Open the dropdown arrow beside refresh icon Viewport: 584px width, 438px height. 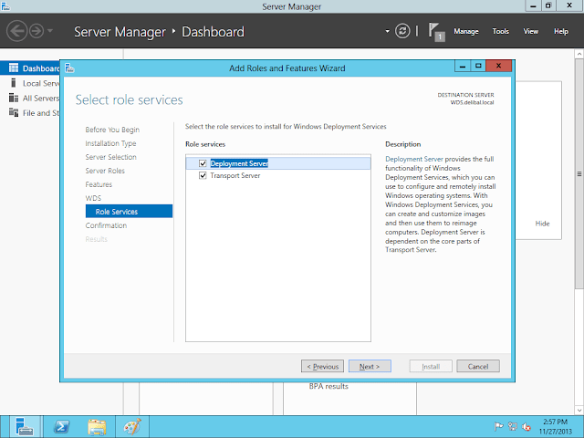tap(387, 32)
